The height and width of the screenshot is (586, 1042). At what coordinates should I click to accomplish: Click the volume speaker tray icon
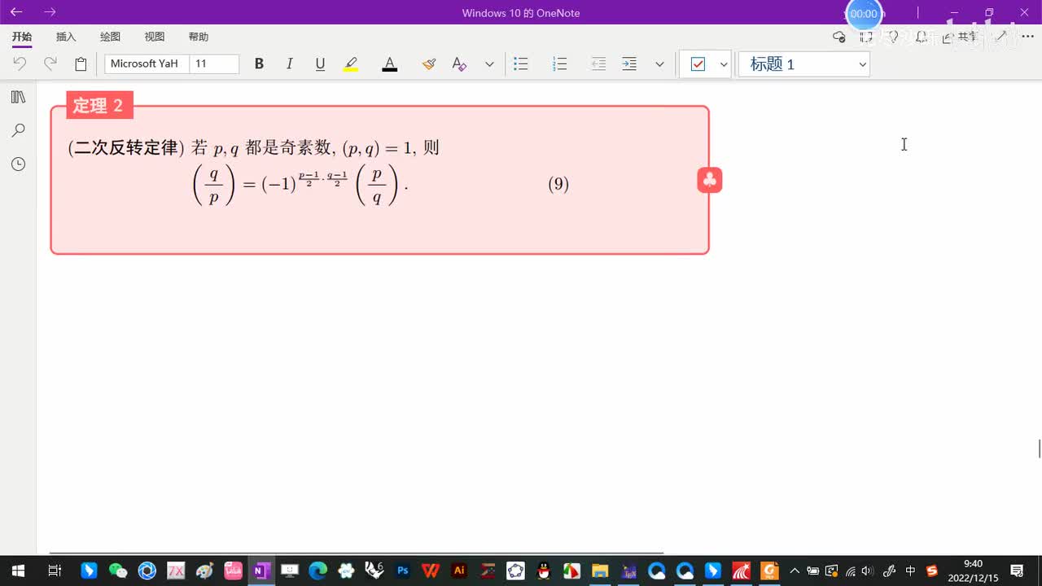coord(867,571)
